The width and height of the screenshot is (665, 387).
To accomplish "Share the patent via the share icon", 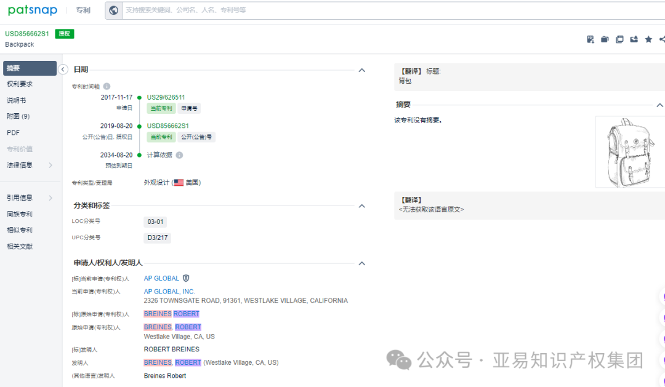I will click(662, 39).
